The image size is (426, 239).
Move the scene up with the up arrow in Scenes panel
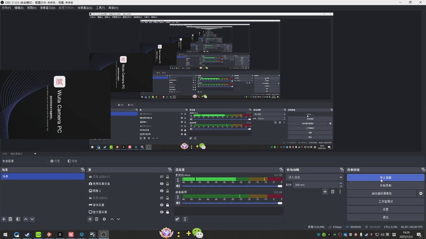pyautogui.click(x=26, y=219)
